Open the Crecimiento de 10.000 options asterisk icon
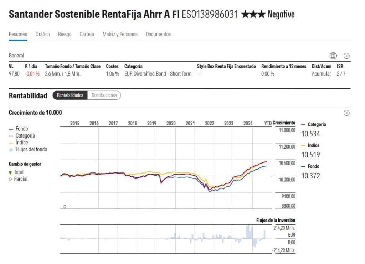This screenshot has height=264, width=365. (346, 113)
